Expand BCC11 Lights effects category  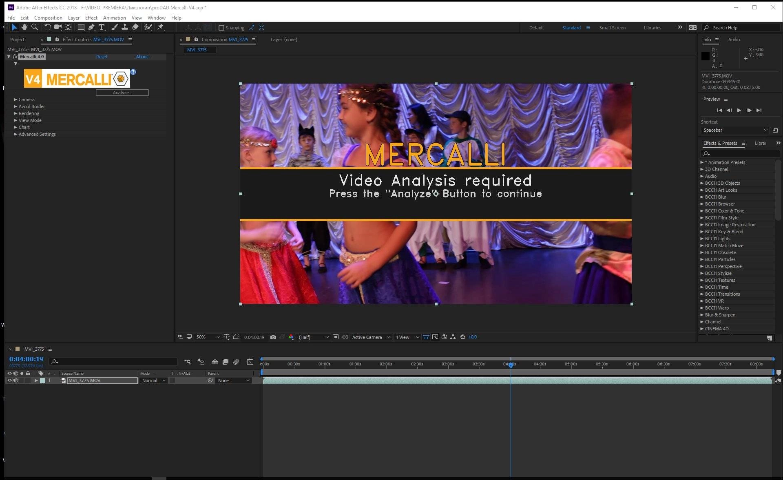pos(702,239)
